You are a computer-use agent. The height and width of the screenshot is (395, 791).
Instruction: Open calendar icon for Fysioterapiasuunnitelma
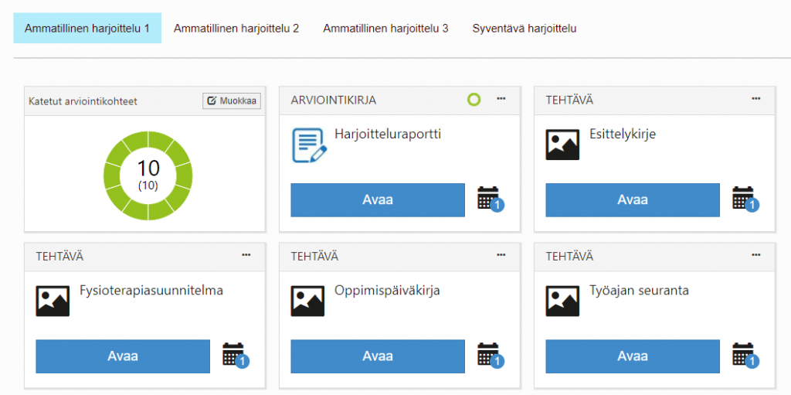[234, 355]
